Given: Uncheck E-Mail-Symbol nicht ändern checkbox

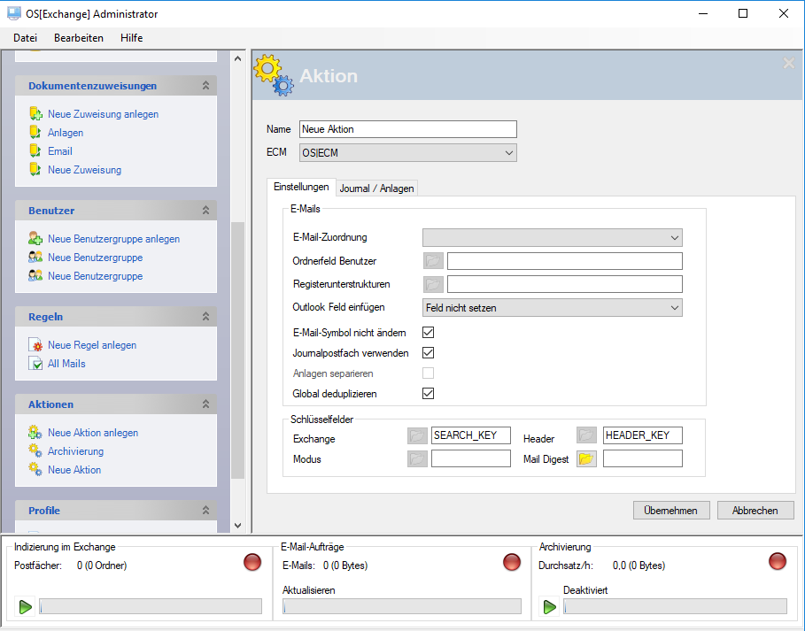Looking at the screenshot, I should [429, 333].
